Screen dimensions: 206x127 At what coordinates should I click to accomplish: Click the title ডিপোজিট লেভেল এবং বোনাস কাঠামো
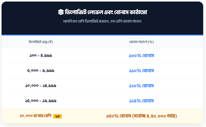pyautogui.click(x=106, y=12)
